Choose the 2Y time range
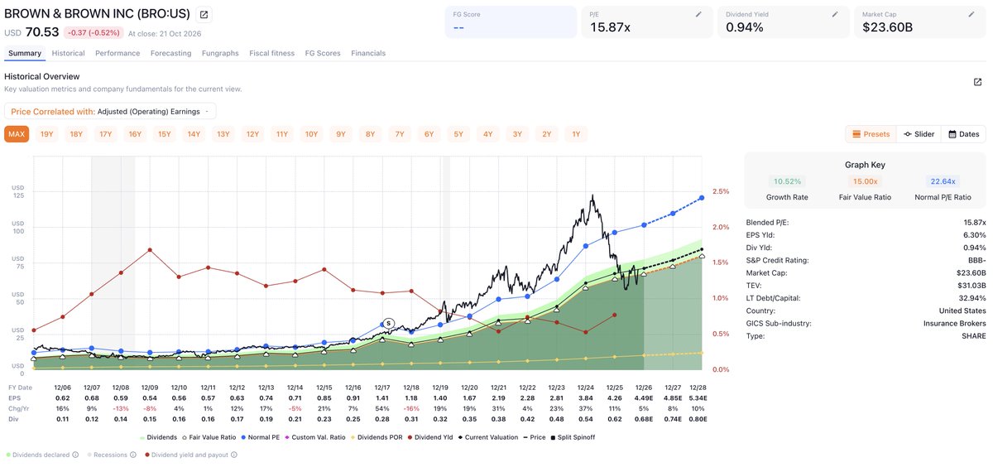 click(547, 134)
